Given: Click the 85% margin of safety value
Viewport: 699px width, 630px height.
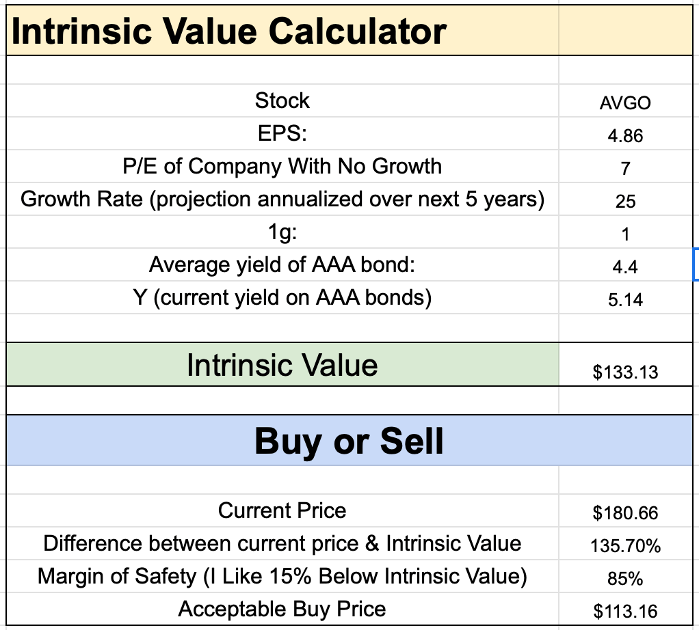Looking at the screenshot, I should [625, 579].
